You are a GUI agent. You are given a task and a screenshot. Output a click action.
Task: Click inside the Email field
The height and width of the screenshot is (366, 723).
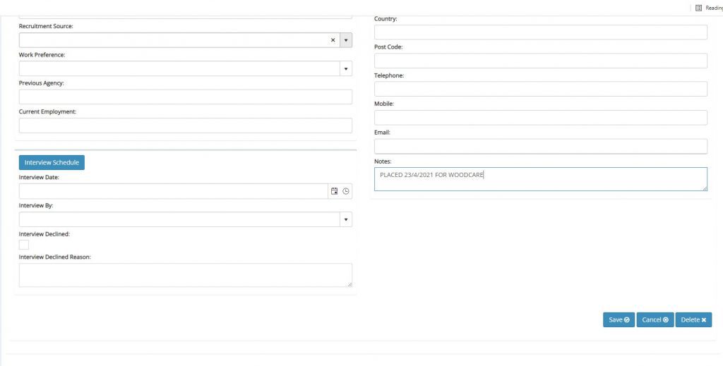coord(540,146)
